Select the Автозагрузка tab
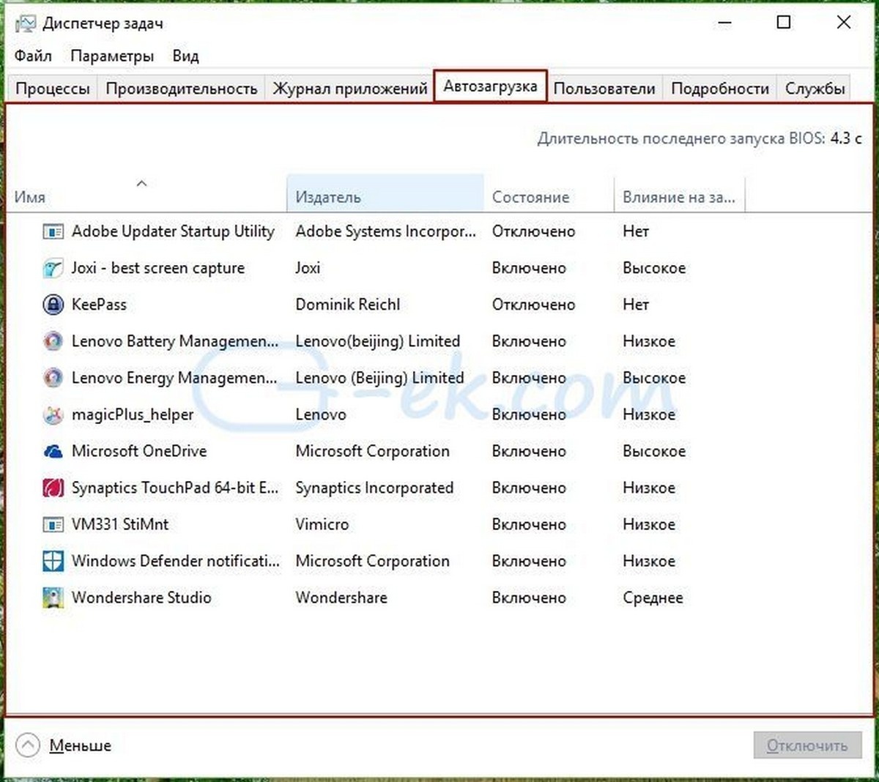879x782 pixels. (490, 86)
